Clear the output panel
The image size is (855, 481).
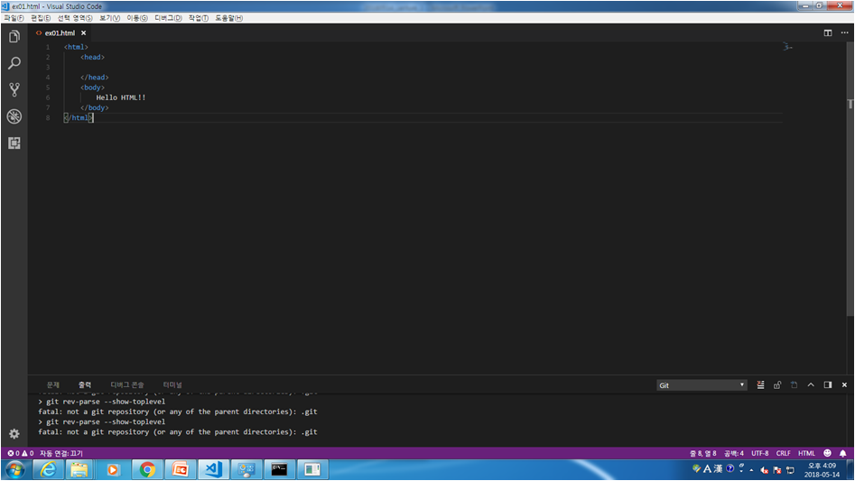760,384
